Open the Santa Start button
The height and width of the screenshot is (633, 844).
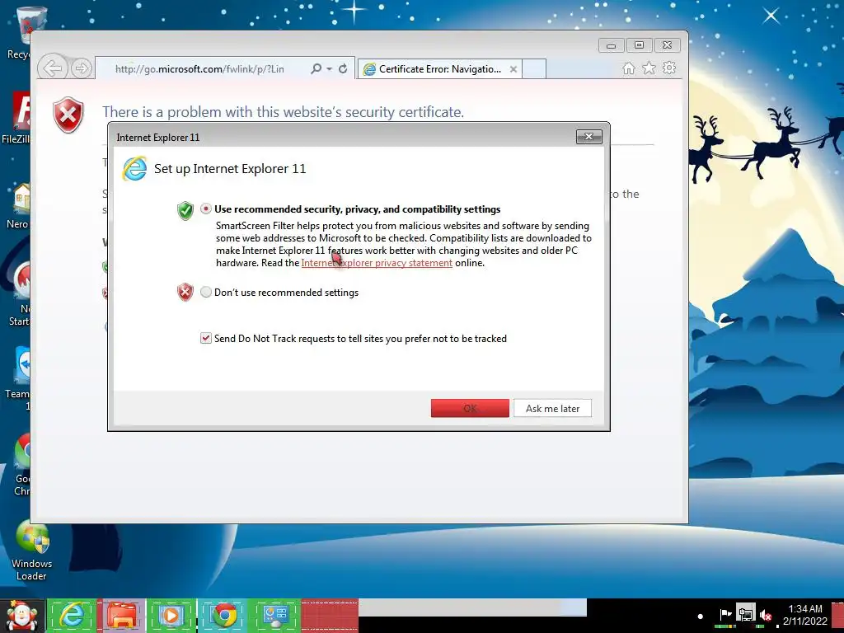point(21,616)
